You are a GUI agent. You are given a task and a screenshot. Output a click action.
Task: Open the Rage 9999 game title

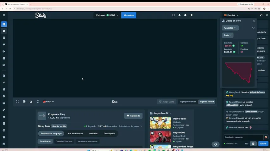[179, 133]
